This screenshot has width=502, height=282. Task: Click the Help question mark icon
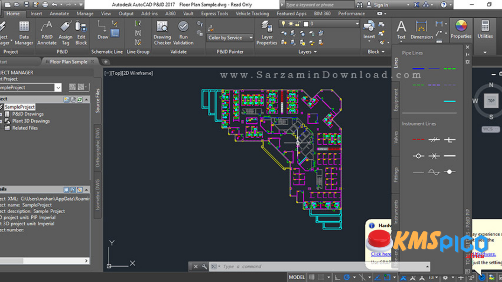444,5
